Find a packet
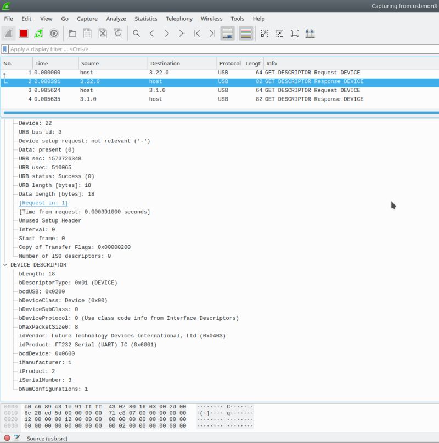439x443 pixels. coord(135,33)
